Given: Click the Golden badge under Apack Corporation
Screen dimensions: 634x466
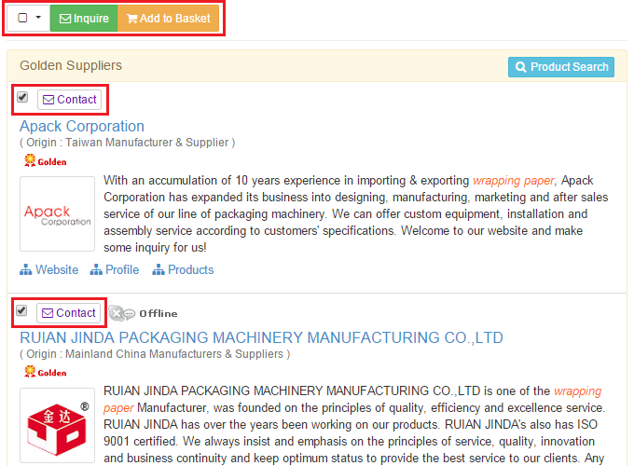Looking at the screenshot, I should 46,161.
